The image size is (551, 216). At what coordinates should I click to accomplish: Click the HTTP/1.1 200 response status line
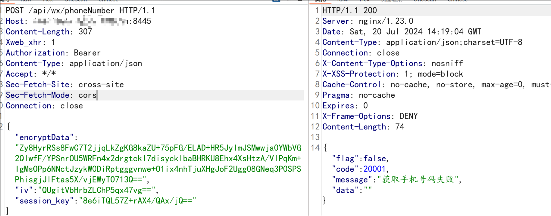coord(349,11)
